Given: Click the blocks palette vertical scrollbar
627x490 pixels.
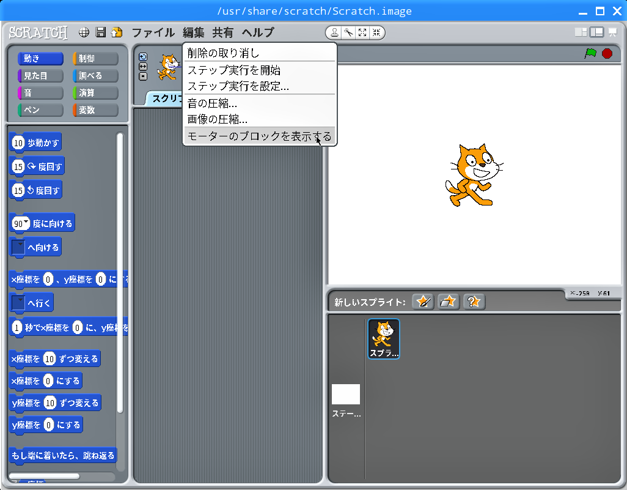Looking at the screenshot, I should pyautogui.click(x=120, y=272).
